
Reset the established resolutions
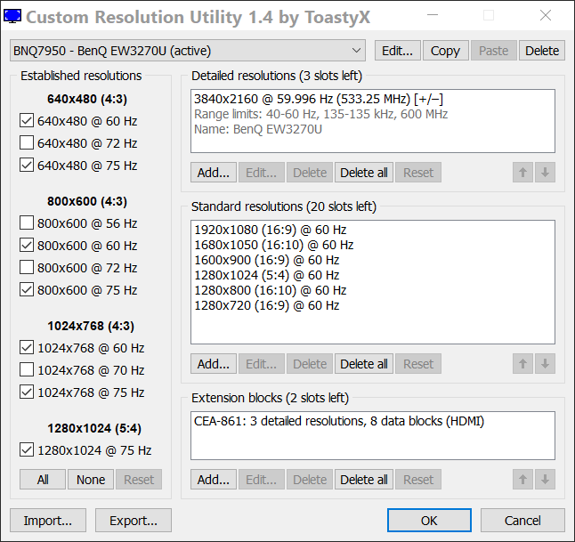(x=139, y=480)
